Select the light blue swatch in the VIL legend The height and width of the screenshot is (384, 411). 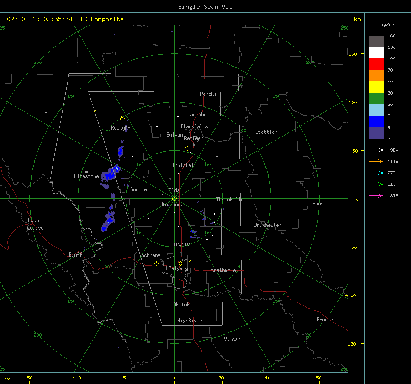point(376,110)
